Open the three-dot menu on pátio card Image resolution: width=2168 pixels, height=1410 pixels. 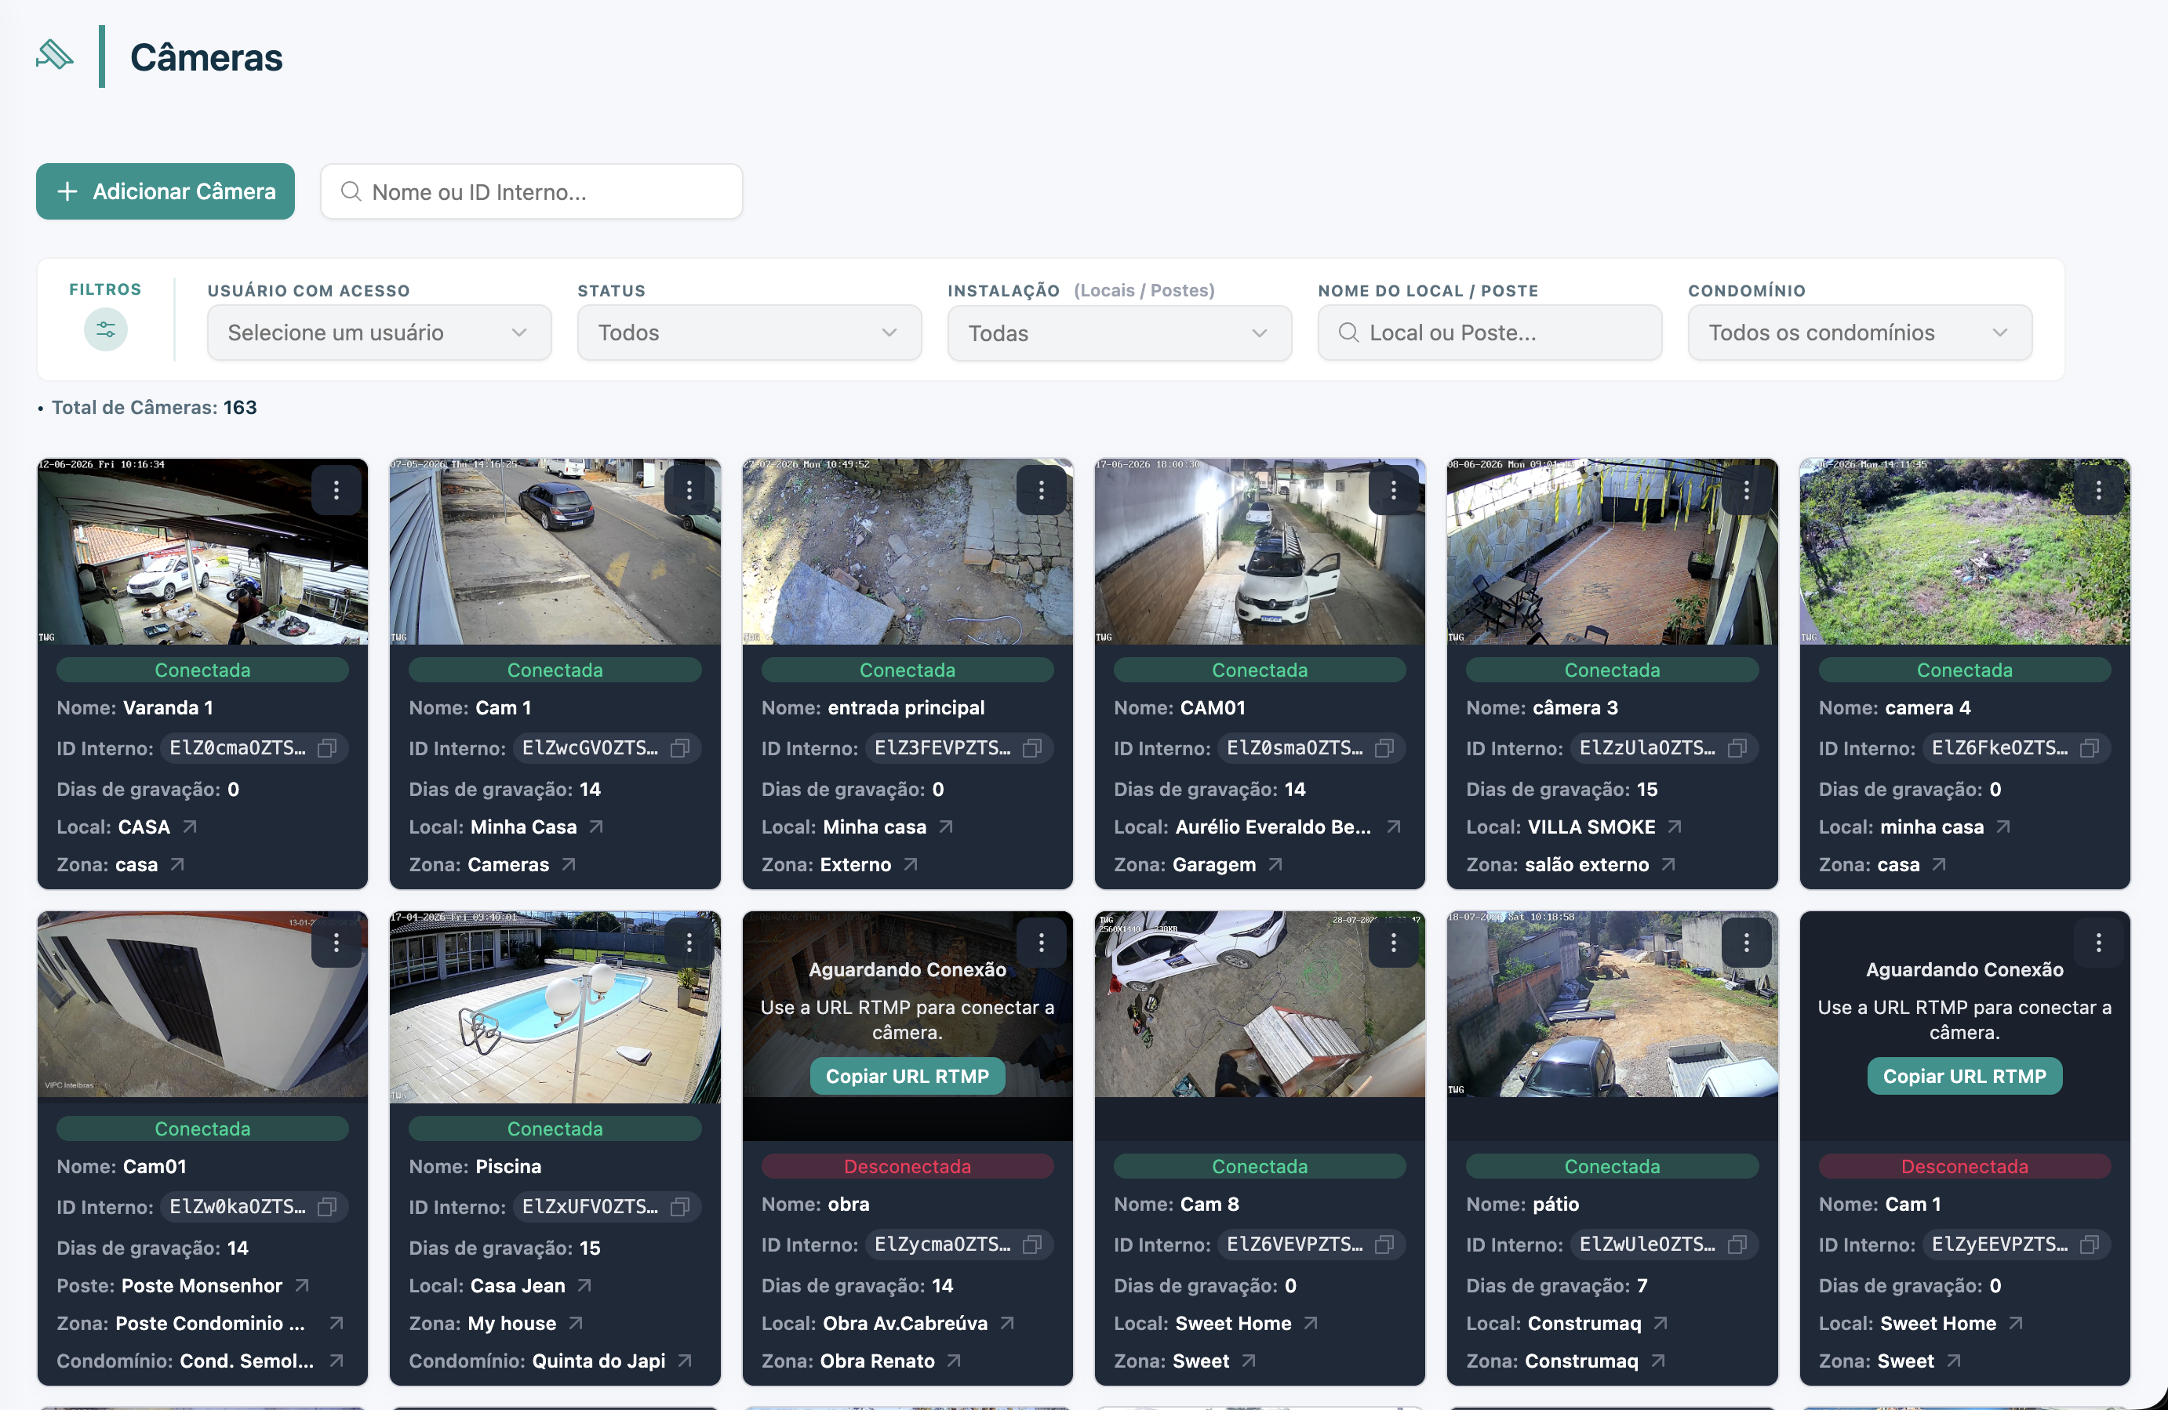(1746, 943)
